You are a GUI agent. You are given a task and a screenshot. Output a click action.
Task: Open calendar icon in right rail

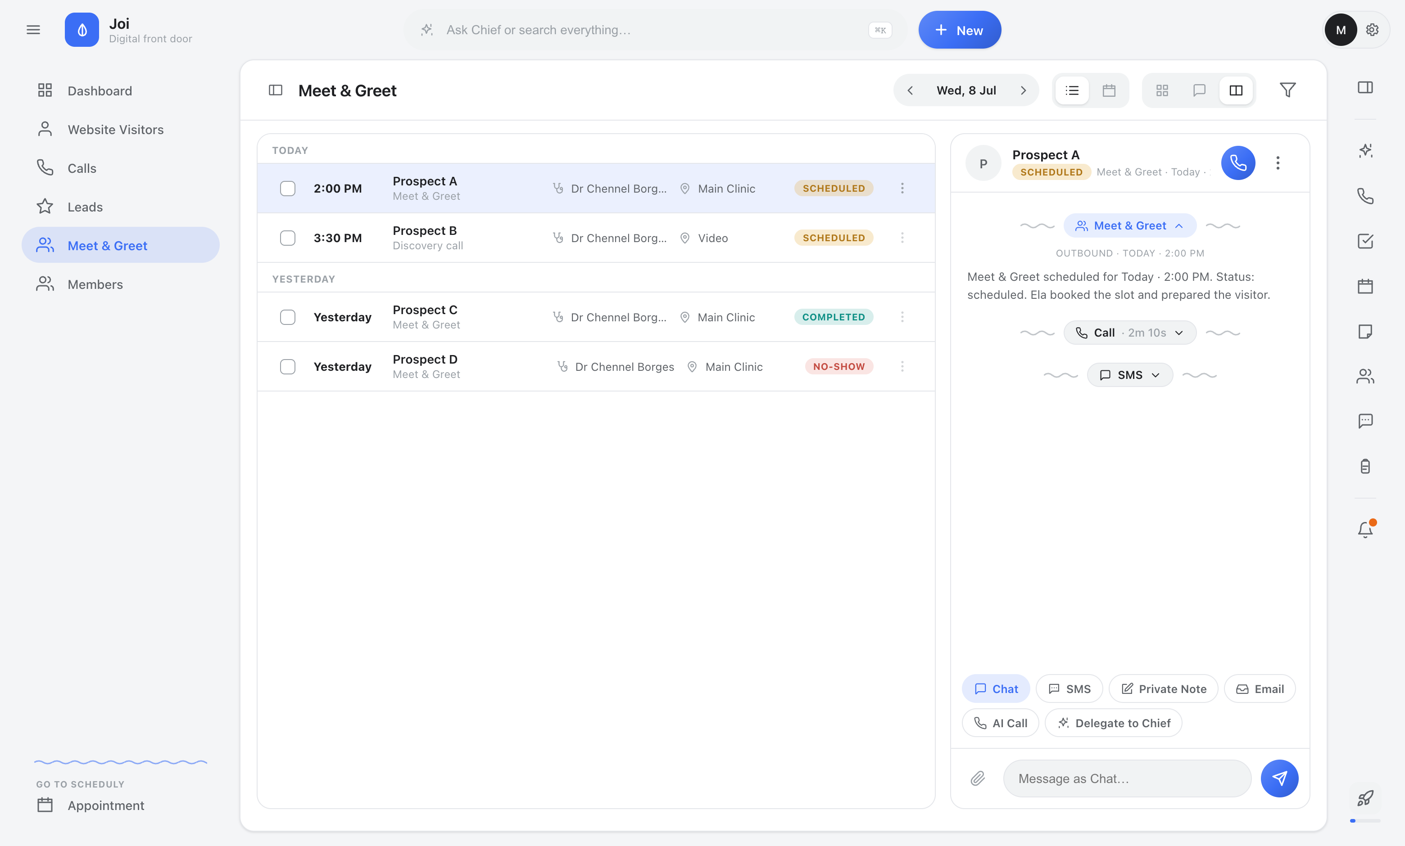tap(1365, 286)
